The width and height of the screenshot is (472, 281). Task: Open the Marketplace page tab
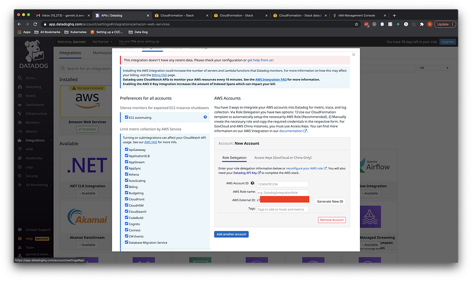102,53
